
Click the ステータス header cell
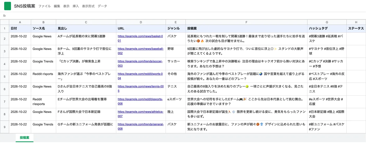[356, 29]
